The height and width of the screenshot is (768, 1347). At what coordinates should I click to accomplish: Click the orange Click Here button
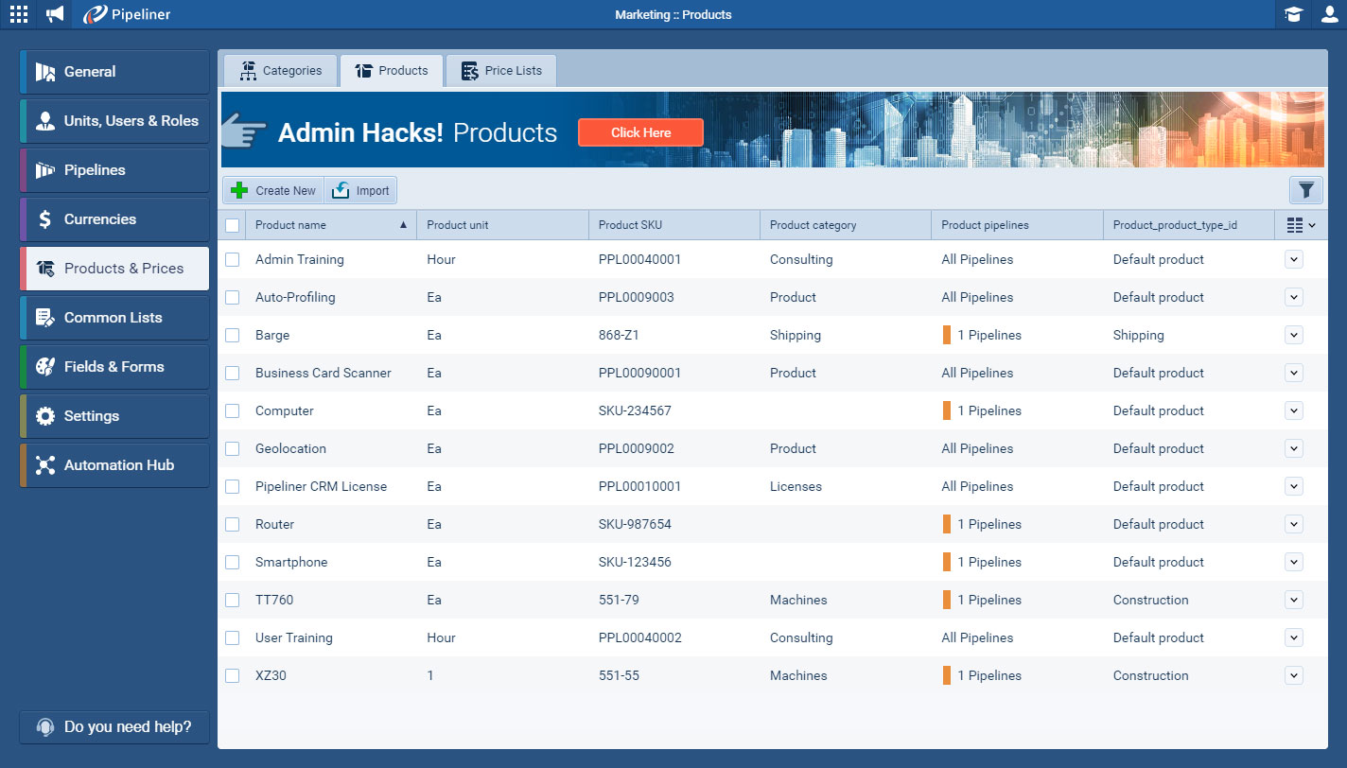(640, 132)
